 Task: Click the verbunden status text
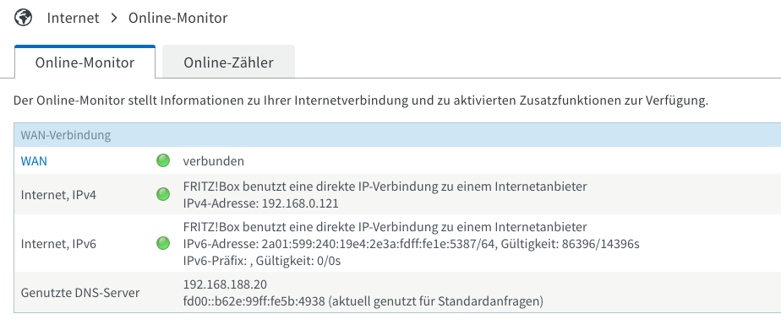214,161
